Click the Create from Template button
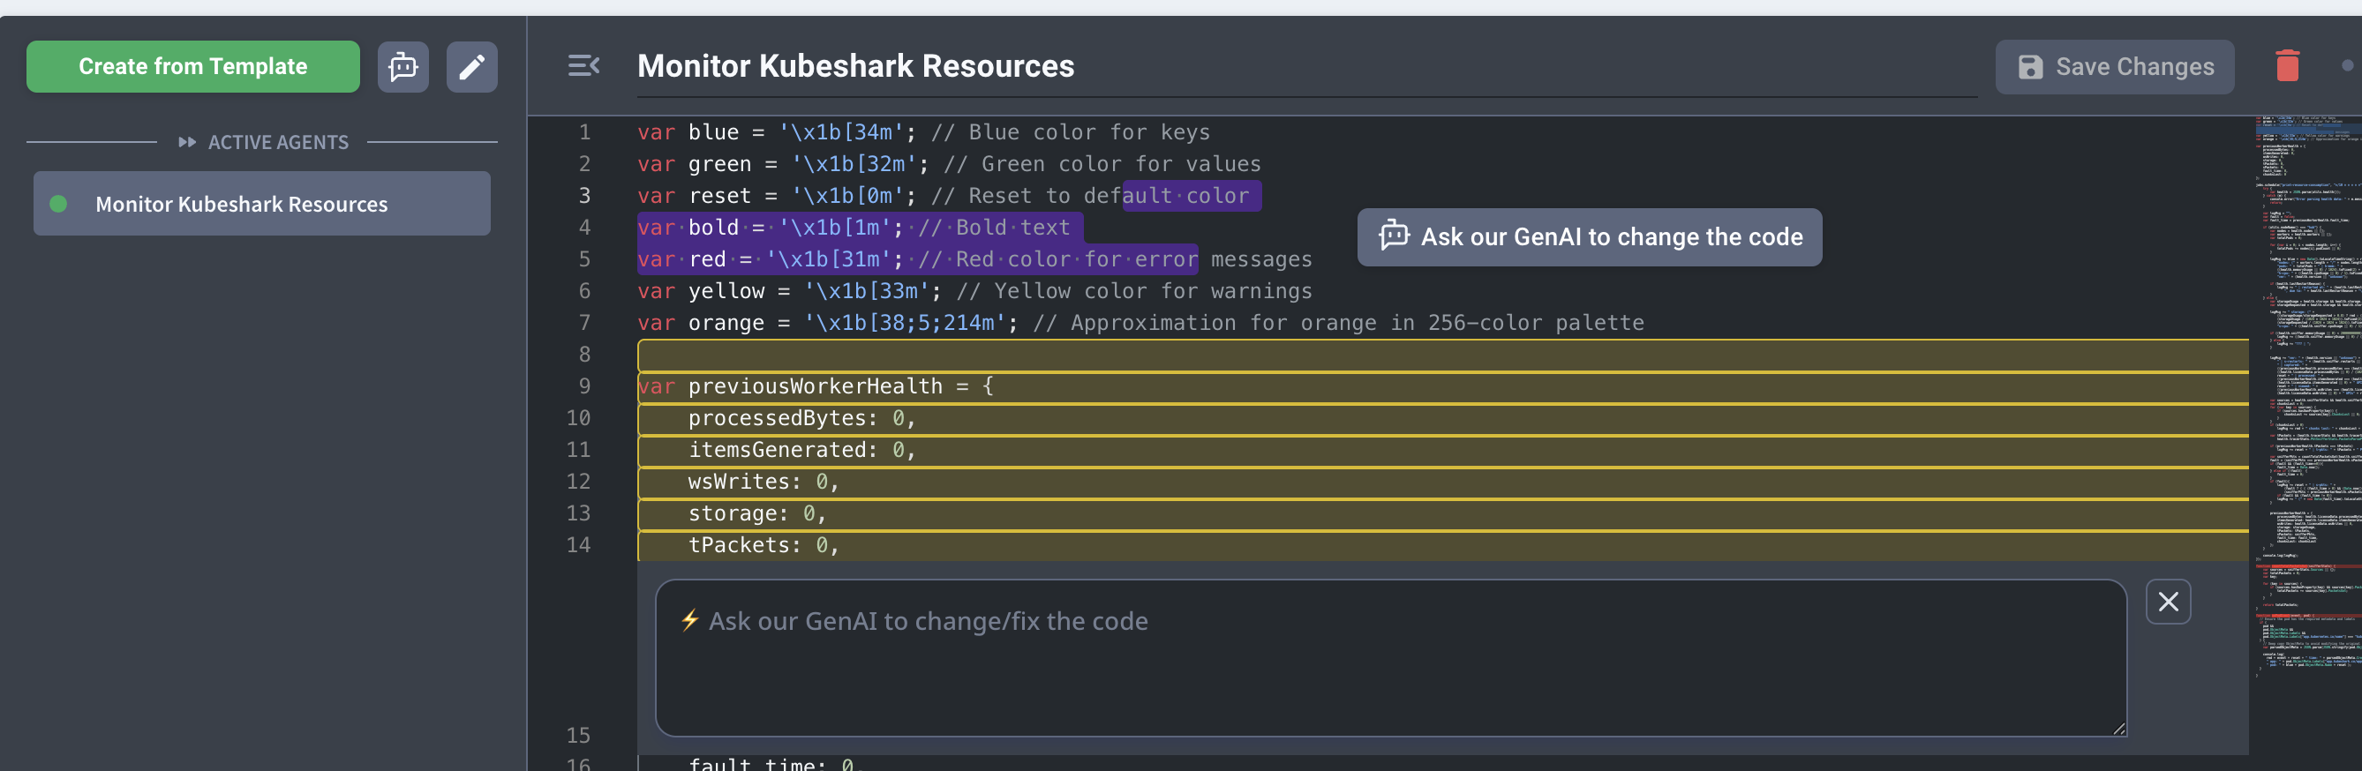Image resolution: width=2362 pixels, height=771 pixels. [x=192, y=66]
